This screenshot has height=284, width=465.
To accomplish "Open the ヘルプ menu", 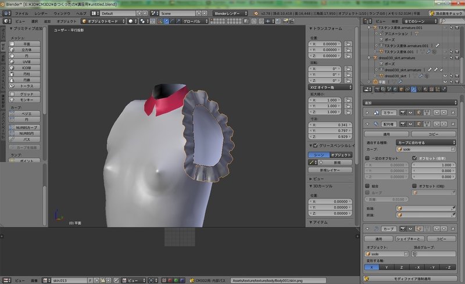I will pyautogui.click(x=81, y=13).
